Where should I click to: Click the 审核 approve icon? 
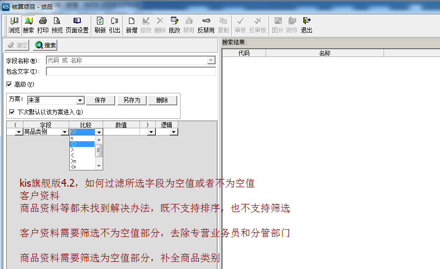click(x=240, y=25)
